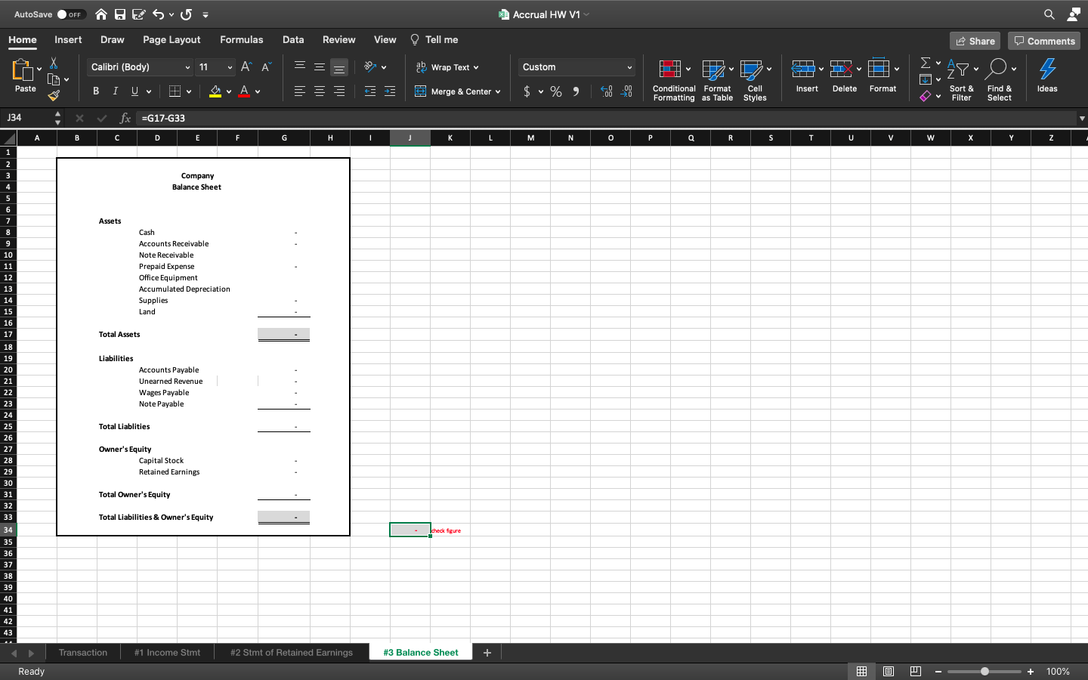
Task: Toggle Bottom Align button
Action: 339,67
